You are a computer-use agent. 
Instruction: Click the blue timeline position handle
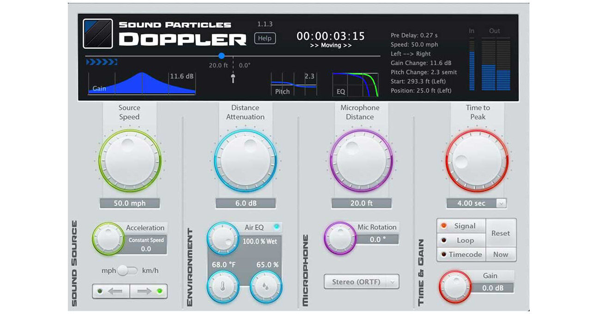click(222, 55)
